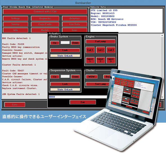Test Coil 3
The image size is (166, 154).
click(x=111, y=50)
